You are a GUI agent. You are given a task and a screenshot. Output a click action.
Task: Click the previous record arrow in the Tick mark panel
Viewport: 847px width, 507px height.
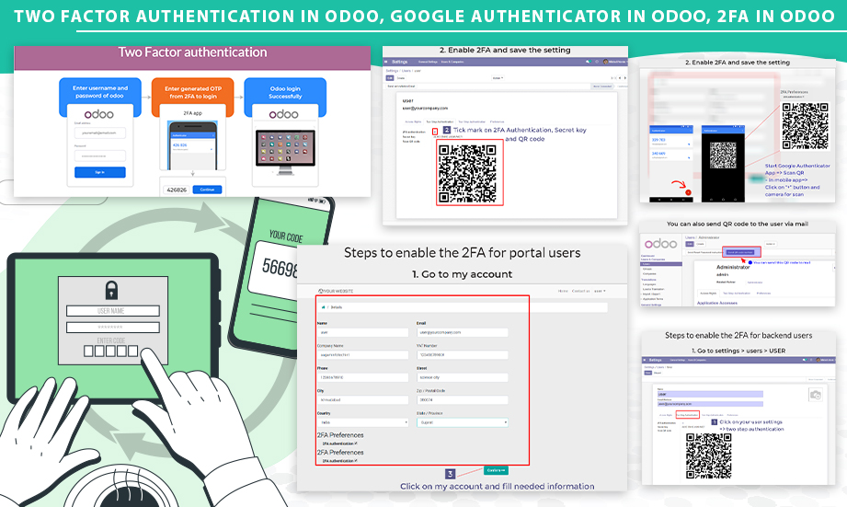[x=620, y=78]
